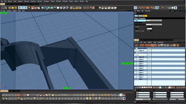Click the highlighted grid icon in right toolbar
Image resolution: width=186 pixels, height=104 pixels.
(157, 8)
